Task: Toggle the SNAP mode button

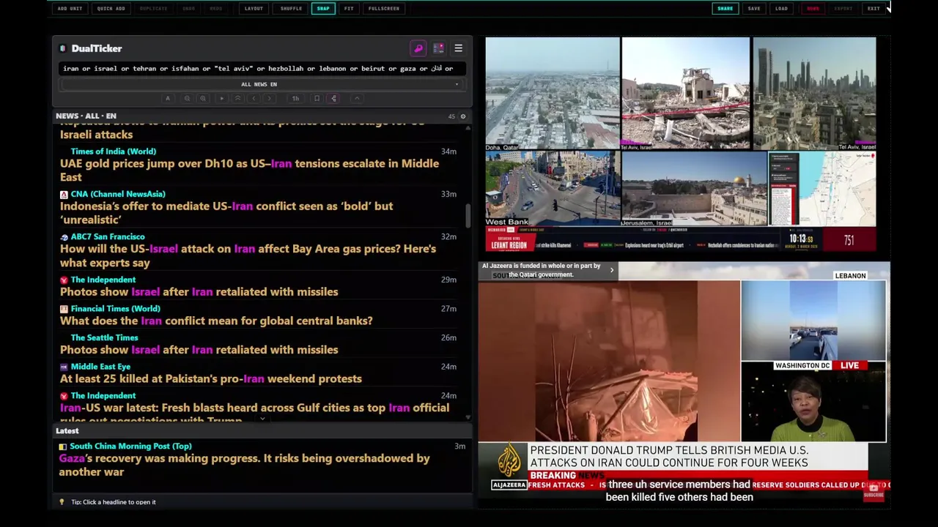Action: coord(323,9)
